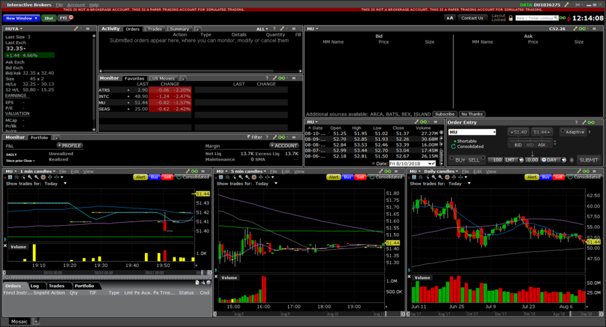Open the font size AA button
606x327 pixels.
point(450,18)
